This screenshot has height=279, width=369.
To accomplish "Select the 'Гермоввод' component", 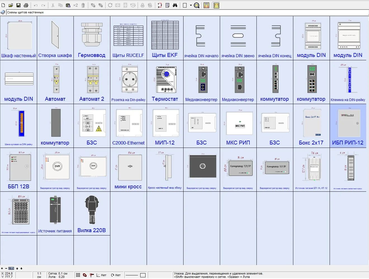I will tap(92, 38).
